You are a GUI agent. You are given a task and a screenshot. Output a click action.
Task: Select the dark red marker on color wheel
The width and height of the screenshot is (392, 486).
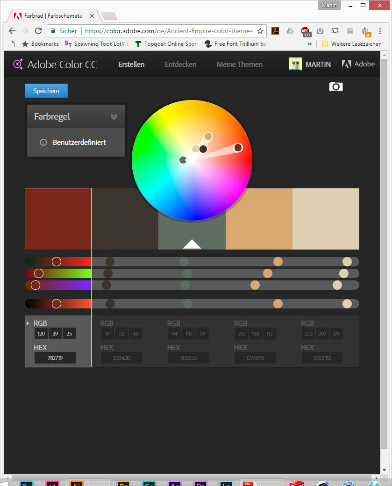pos(238,148)
